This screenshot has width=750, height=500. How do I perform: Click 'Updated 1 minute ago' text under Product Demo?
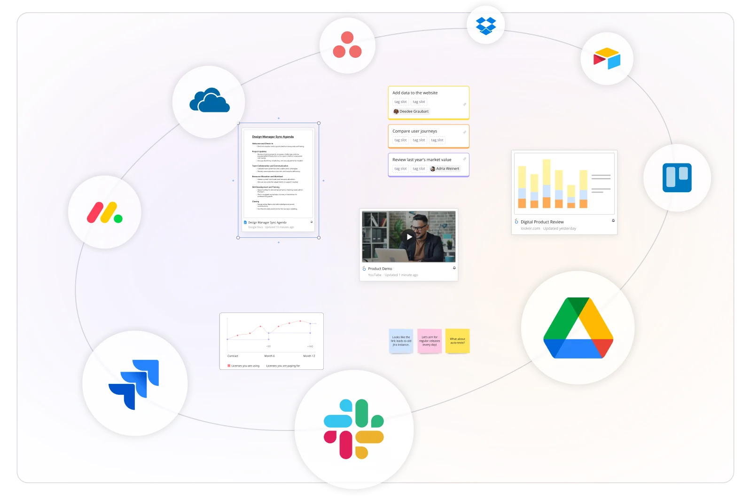tap(401, 275)
